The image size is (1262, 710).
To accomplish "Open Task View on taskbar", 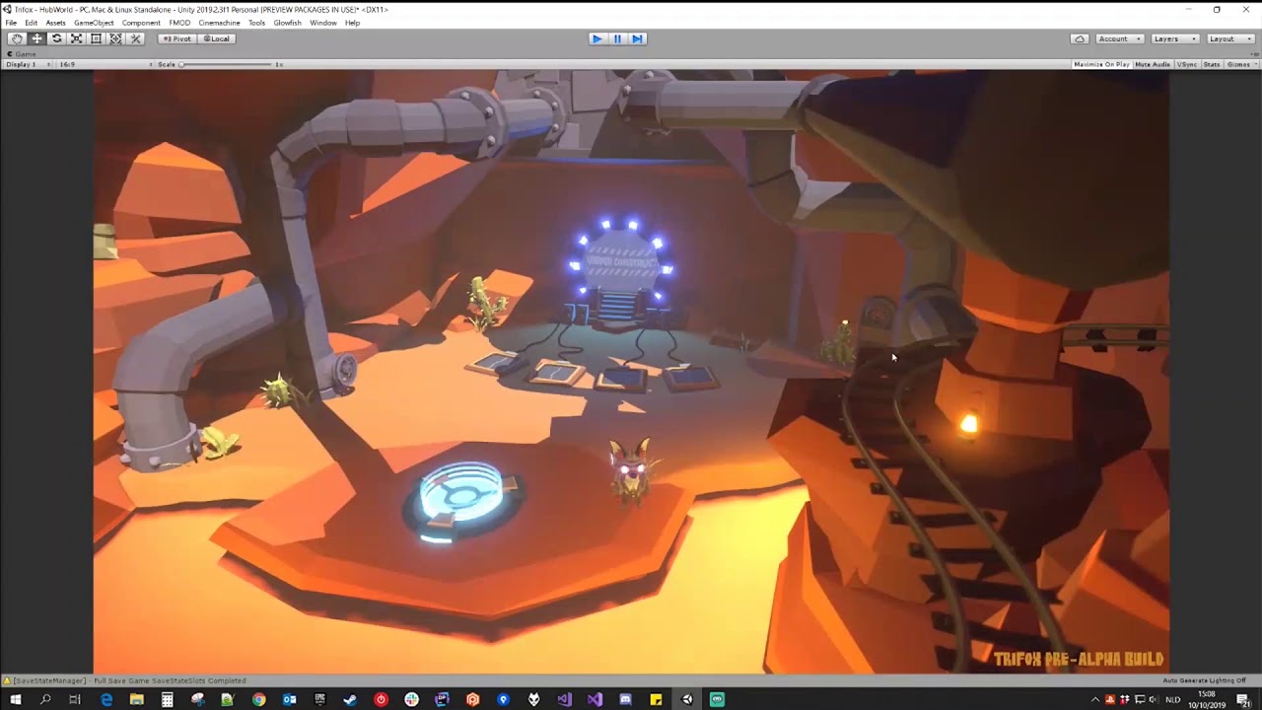I will 75,699.
